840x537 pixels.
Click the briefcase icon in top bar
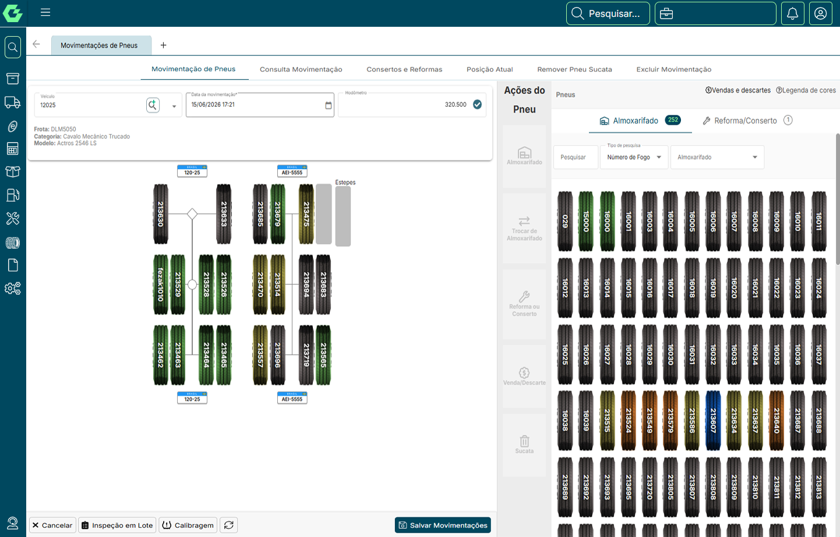tap(666, 13)
